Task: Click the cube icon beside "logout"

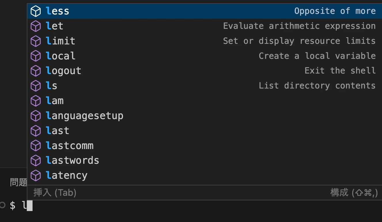Action: [36, 71]
